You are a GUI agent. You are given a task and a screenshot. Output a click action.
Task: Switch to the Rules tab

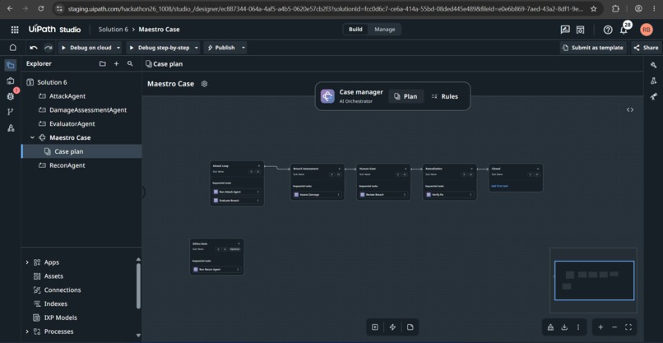point(445,96)
